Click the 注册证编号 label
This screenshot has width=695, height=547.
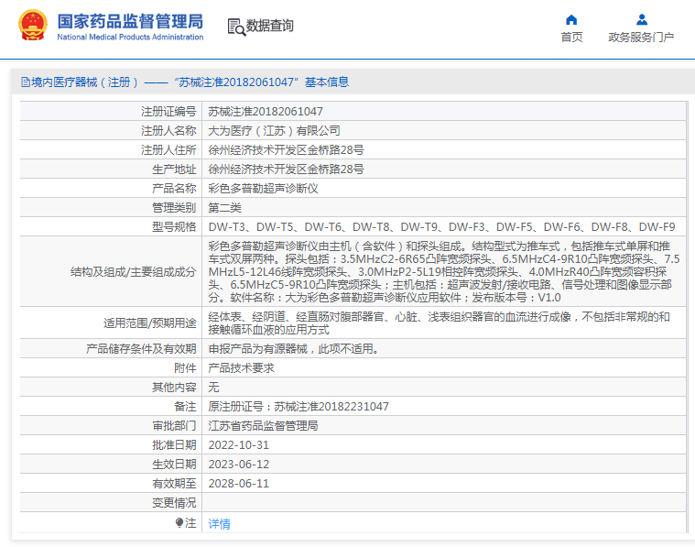click(168, 112)
